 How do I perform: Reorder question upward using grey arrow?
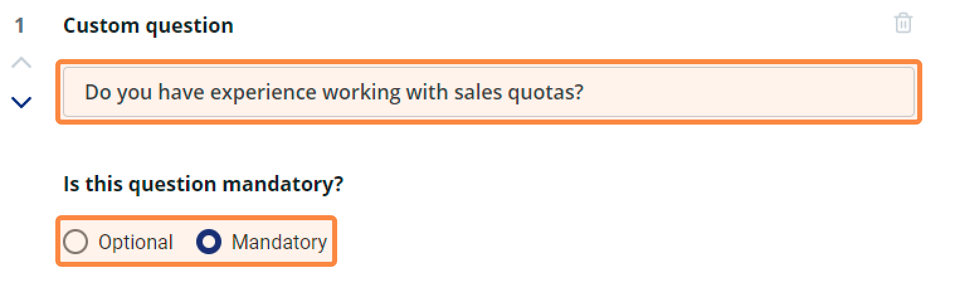[x=21, y=63]
